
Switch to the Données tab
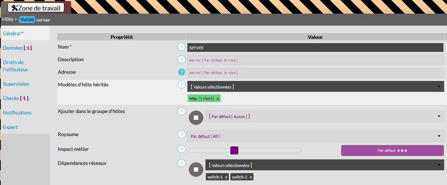17,48
